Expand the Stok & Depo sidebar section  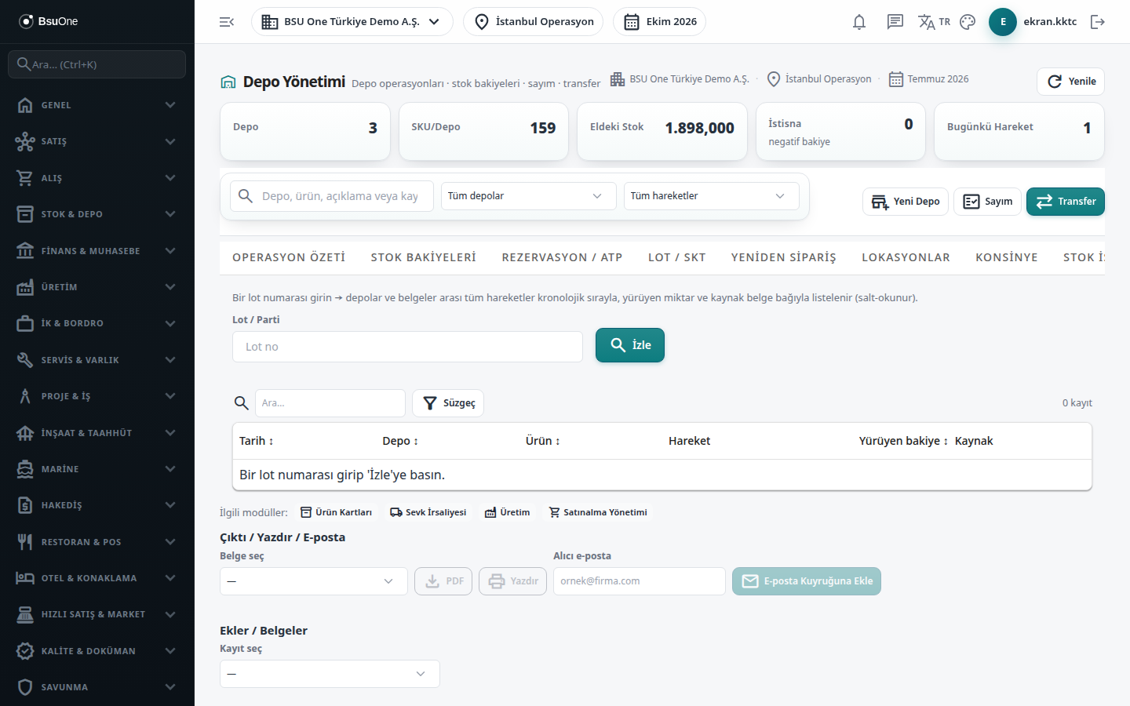point(97,214)
